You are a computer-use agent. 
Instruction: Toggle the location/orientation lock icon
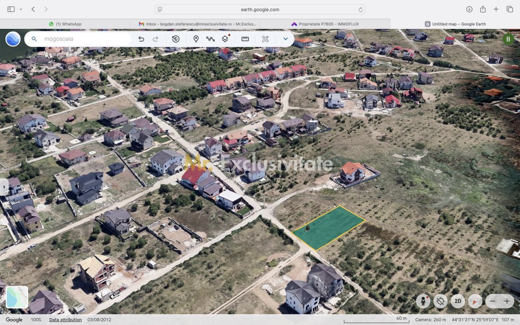tap(441, 301)
